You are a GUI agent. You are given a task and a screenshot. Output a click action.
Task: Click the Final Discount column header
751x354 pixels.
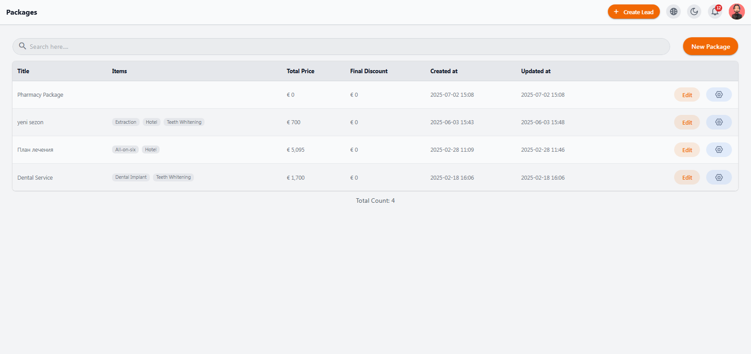click(x=369, y=71)
